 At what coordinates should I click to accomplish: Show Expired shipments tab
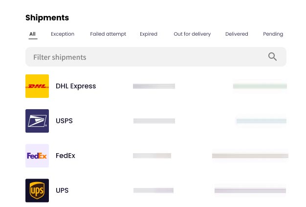[149, 34]
